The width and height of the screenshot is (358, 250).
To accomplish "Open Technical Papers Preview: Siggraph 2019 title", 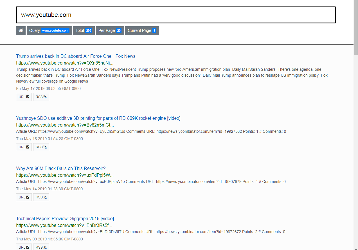I will tap(65, 218).
